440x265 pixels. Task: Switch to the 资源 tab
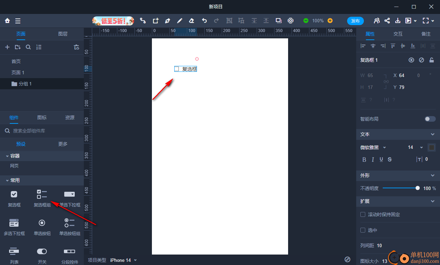tap(70, 118)
